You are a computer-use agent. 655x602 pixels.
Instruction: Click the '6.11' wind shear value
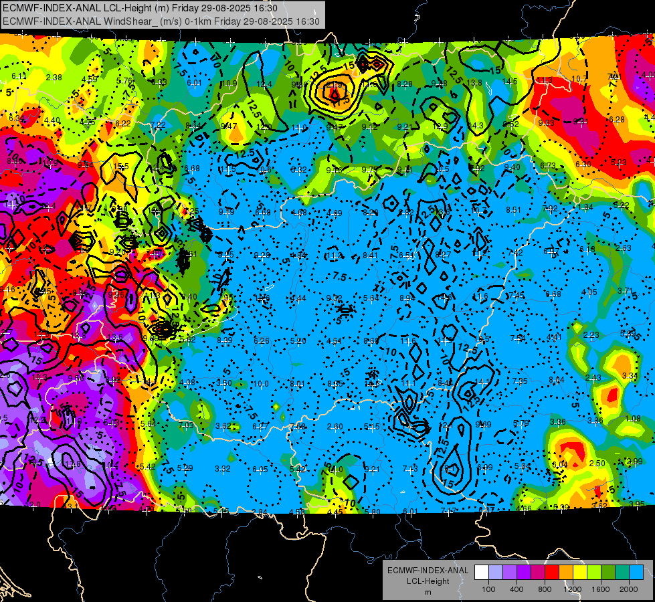[x=19, y=76]
